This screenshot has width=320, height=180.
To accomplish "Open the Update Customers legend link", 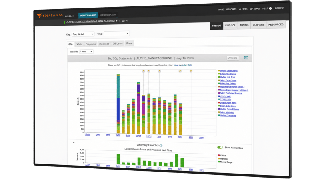I will click(x=228, y=116).
